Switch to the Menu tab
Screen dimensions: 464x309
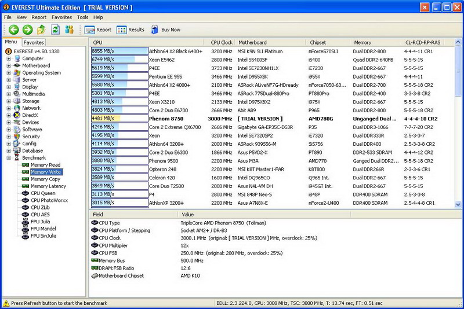coord(11,42)
